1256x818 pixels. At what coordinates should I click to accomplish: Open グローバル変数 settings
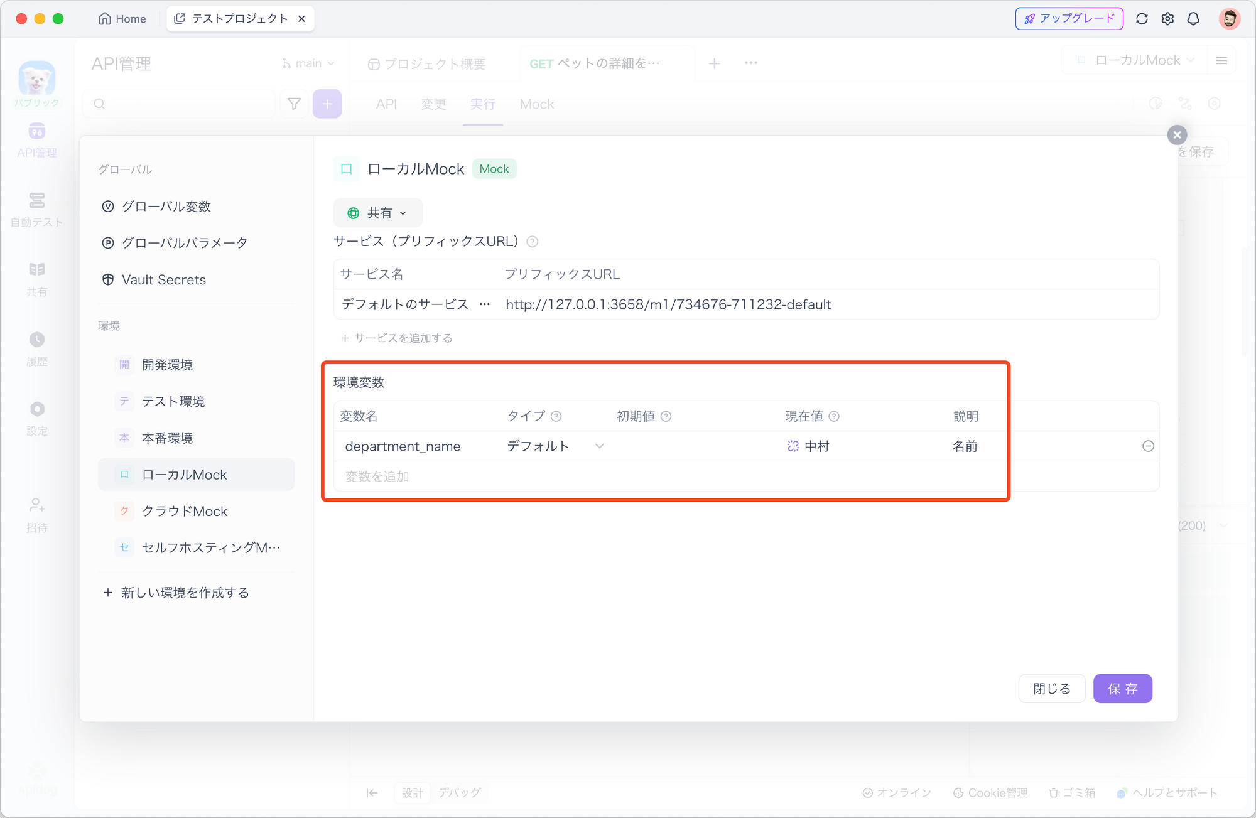(156, 207)
